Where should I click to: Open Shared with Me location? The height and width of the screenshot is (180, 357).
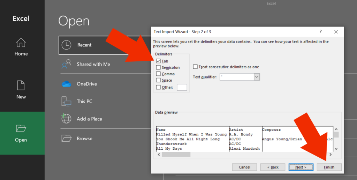tap(93, 64)
